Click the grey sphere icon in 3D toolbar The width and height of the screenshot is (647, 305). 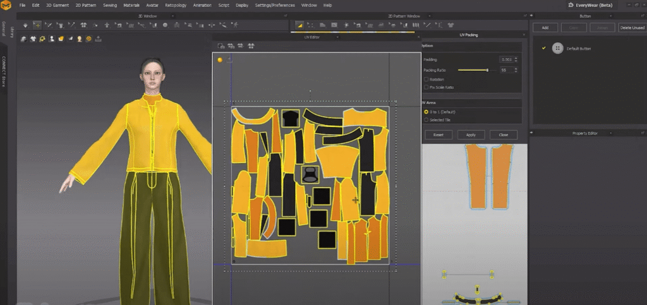165,25
